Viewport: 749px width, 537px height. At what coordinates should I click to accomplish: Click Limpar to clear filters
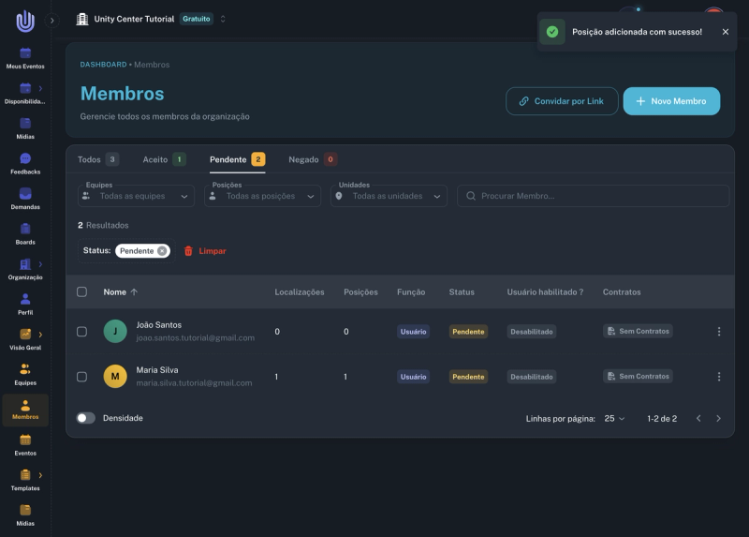coord(205,251)
